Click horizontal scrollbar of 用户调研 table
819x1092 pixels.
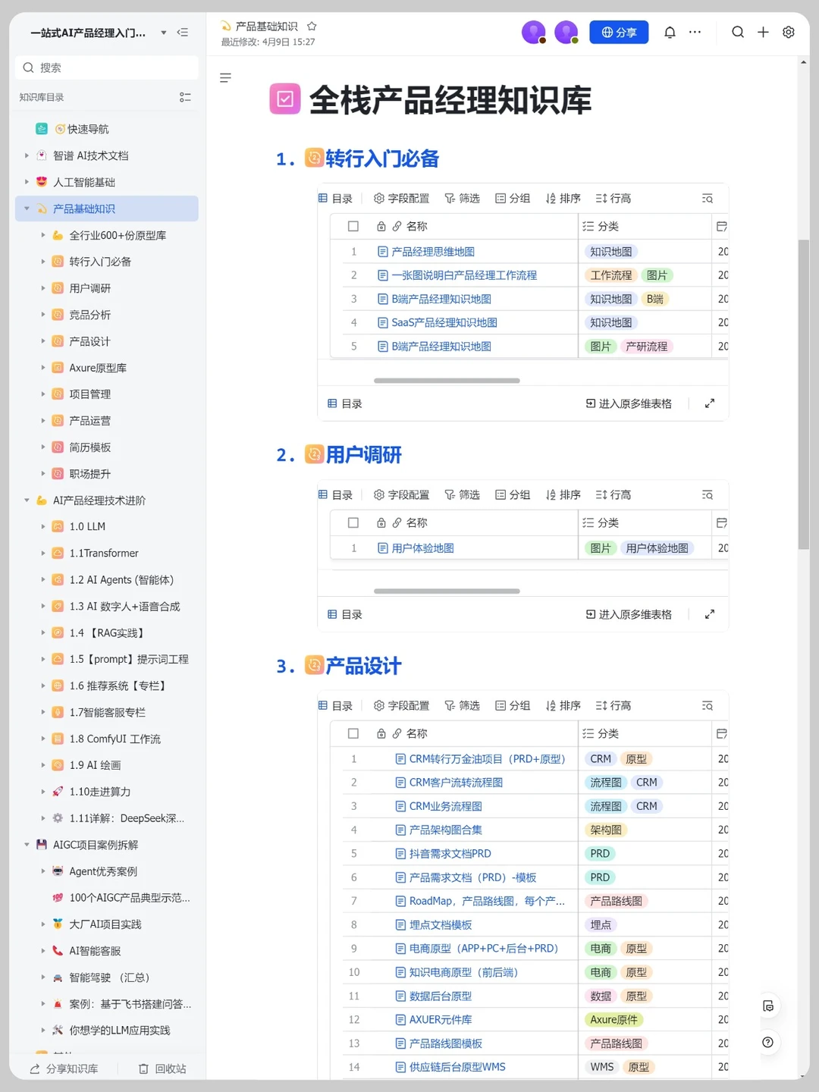click(x=447, y=591)
